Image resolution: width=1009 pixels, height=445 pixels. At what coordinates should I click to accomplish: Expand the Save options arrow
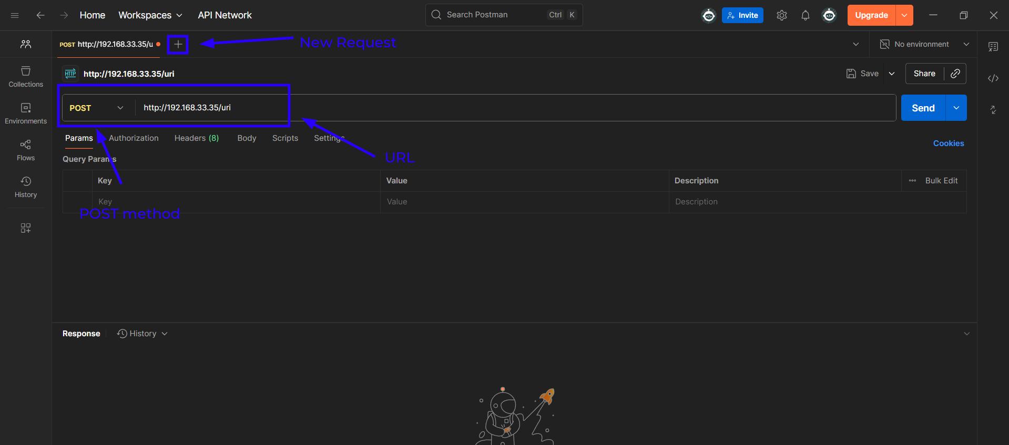tap(892, 74)
